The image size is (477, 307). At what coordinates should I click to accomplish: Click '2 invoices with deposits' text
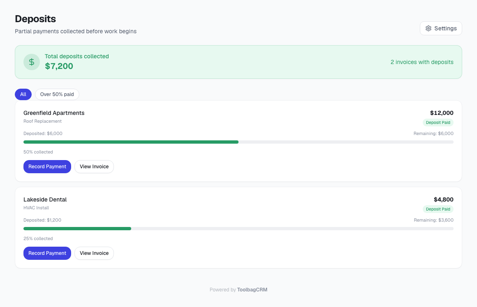pyautogui.click(x=422, y=62)
